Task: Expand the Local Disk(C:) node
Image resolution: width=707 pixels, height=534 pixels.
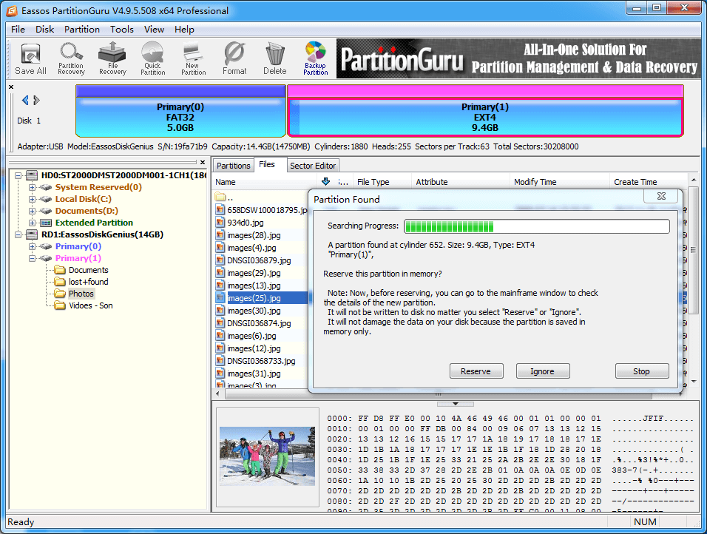Action: tap(32, 199)
